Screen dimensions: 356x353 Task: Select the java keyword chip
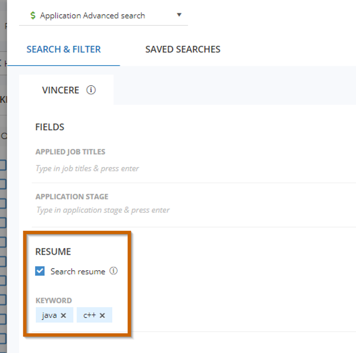point(49,316)
